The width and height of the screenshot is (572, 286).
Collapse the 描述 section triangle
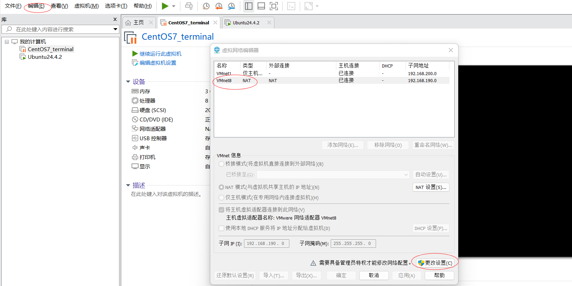click(128, 185)
